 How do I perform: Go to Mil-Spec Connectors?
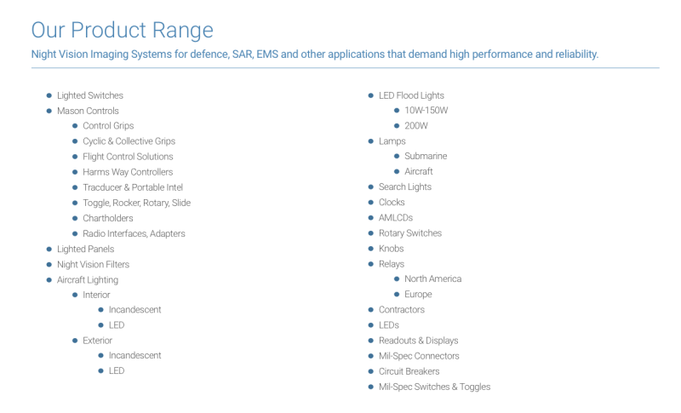coord(419,356)
